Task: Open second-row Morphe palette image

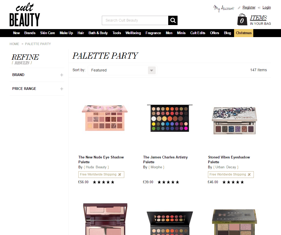Action: point(170,223)
